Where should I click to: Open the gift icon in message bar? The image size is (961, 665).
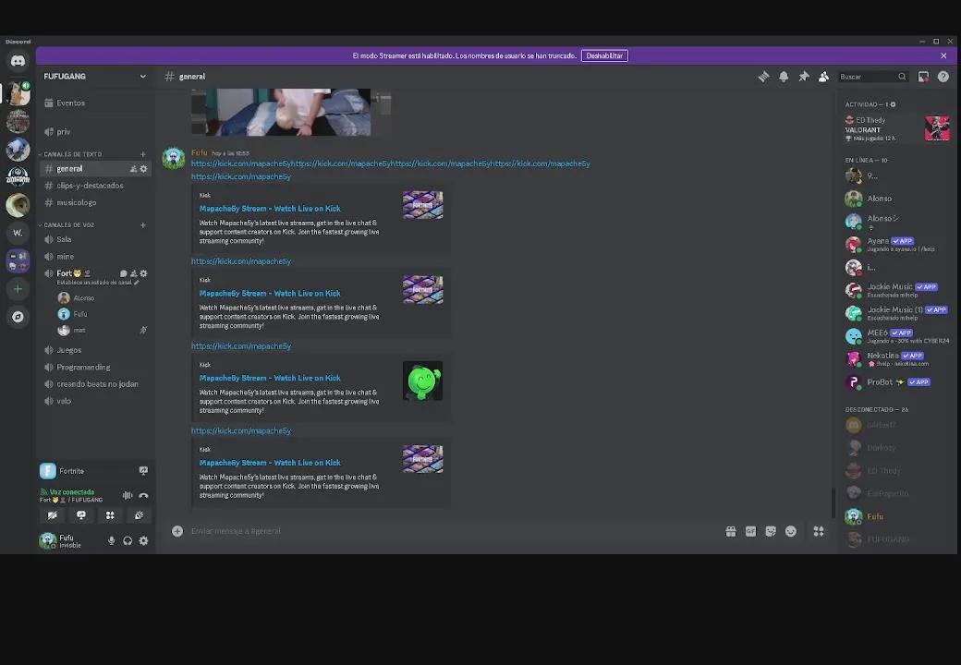[x=731, y=531]
